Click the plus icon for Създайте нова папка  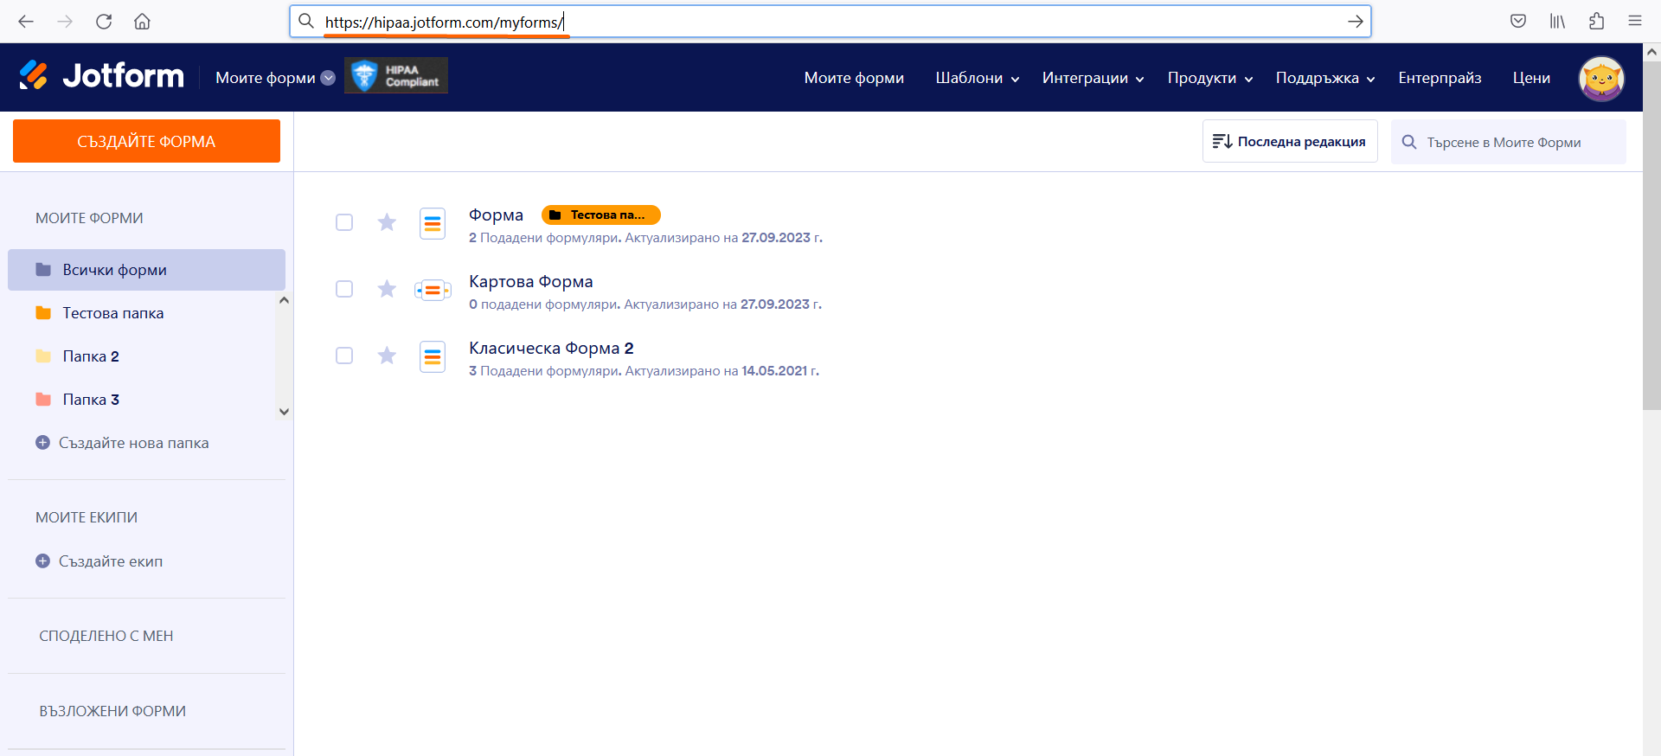pyautogui.click(x=42, y=443)
